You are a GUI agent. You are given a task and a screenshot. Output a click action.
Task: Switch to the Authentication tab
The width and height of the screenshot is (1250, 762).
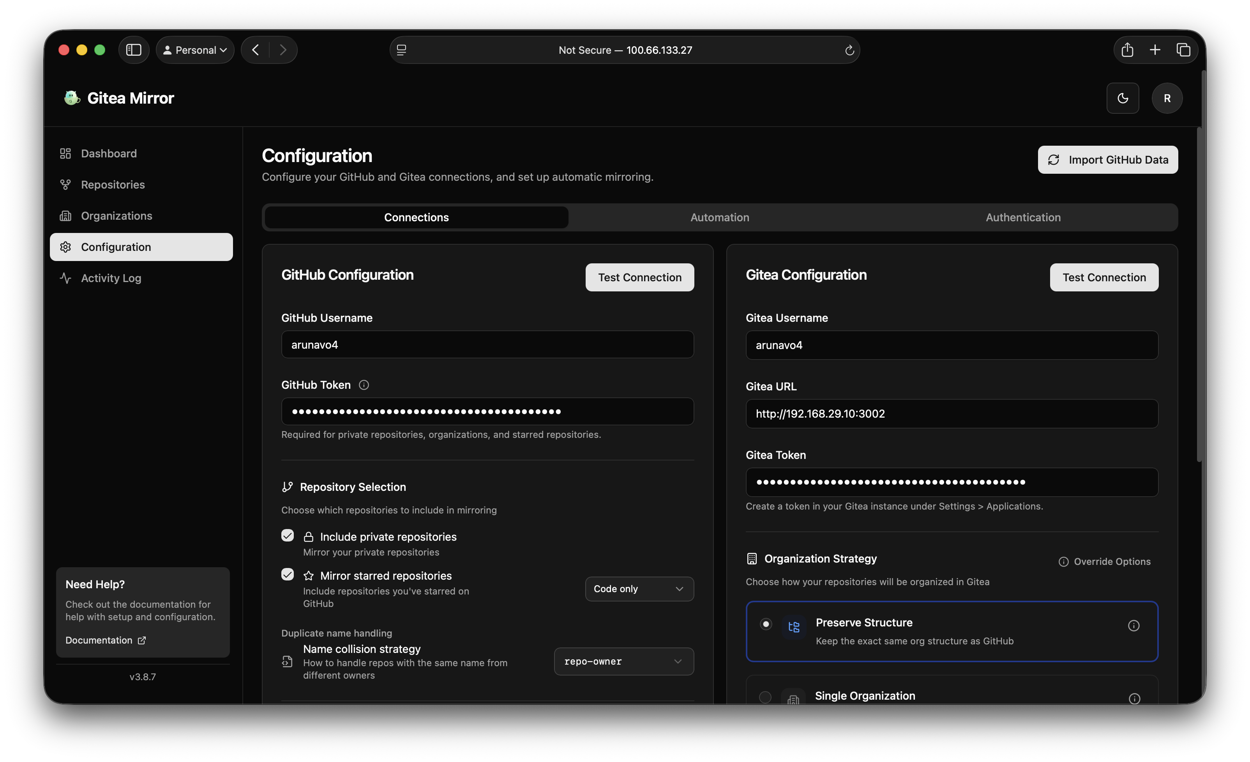tap(1023, 217)
